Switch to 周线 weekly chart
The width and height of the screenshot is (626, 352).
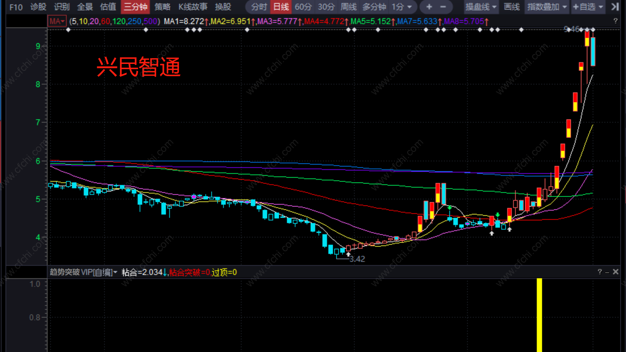click(349, 7)
